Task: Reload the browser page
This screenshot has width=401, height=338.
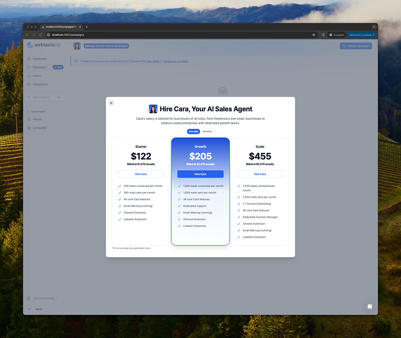Action: click(41, 35)
